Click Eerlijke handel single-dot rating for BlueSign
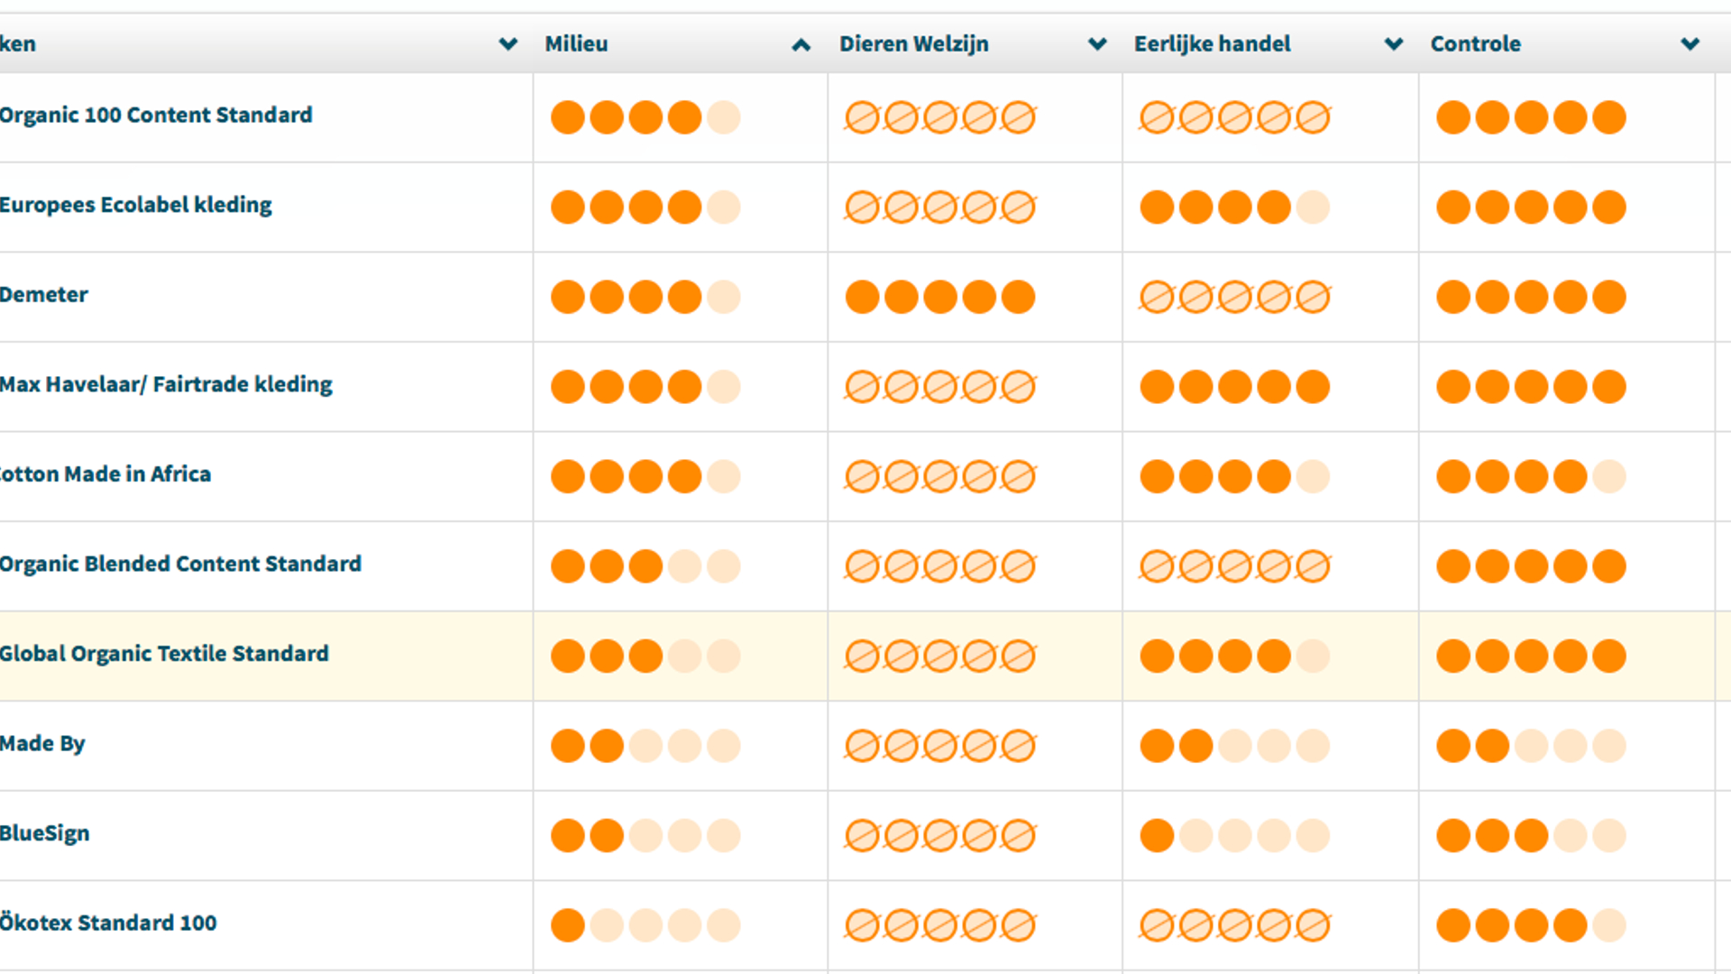 pos(1235,835)
